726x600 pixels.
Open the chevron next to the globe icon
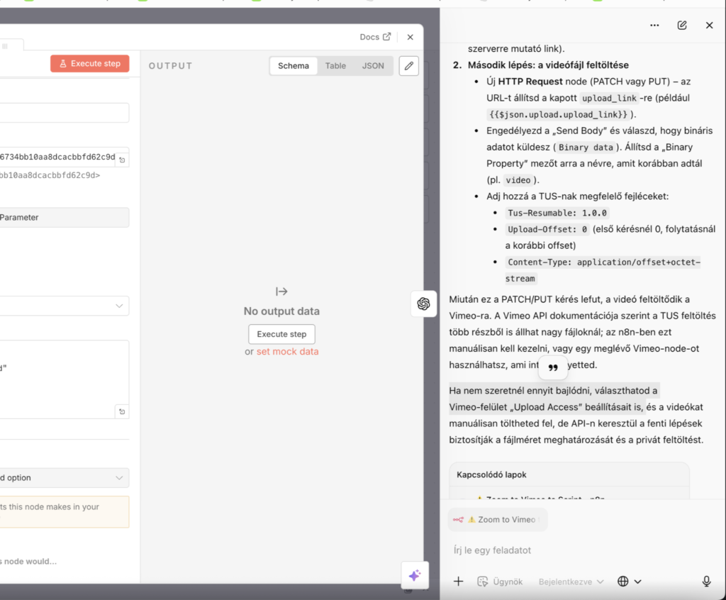pyautogui.click(x=639, y=581)
